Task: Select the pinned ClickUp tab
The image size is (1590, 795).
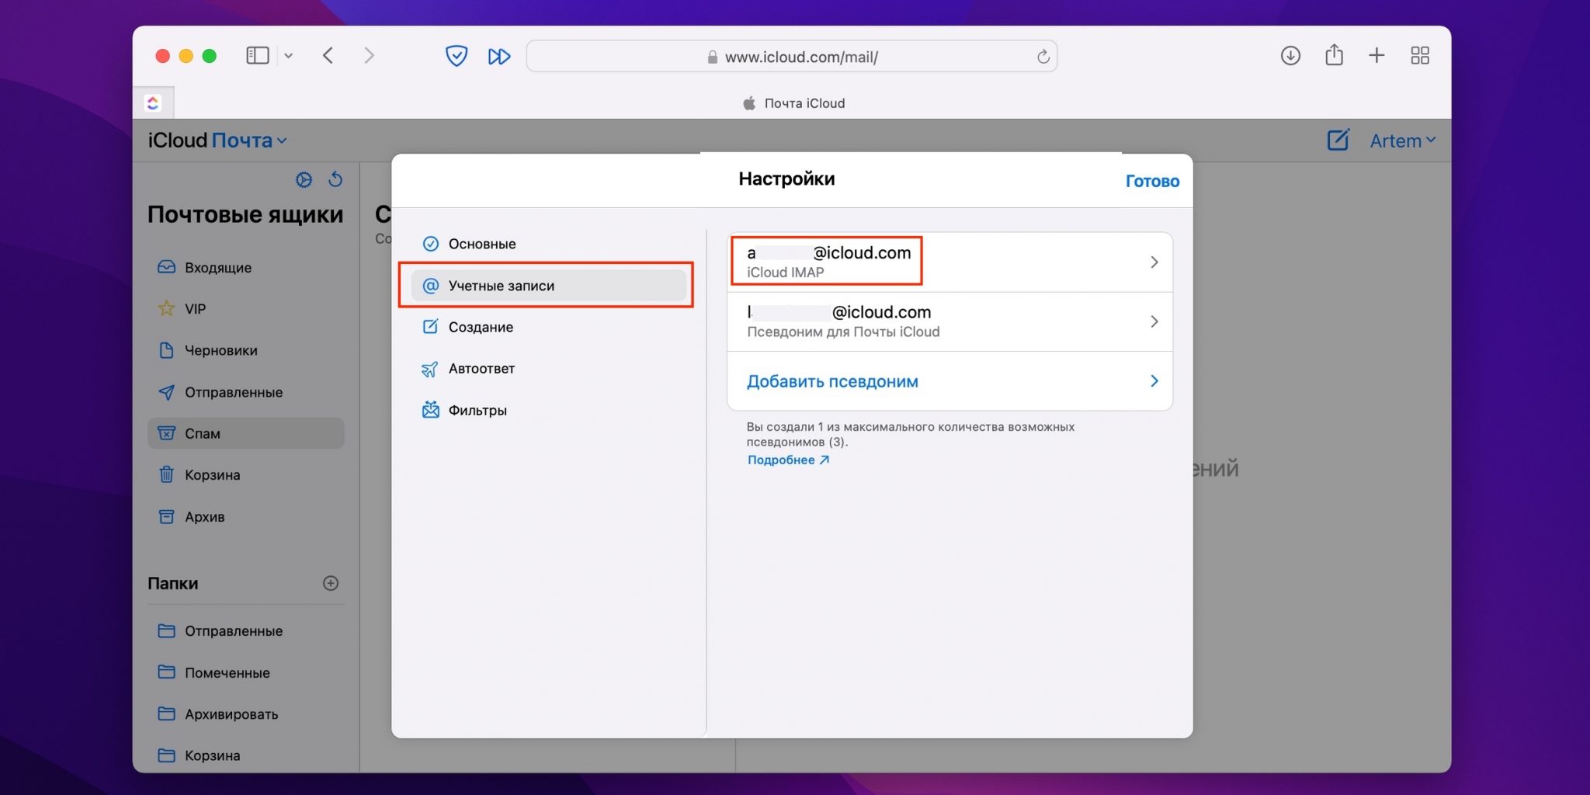Action: coord(153,102)
